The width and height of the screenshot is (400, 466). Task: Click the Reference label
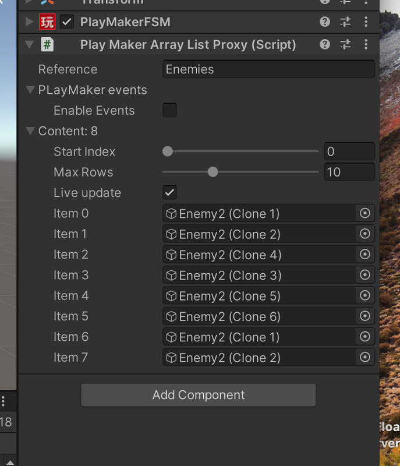(x=68, y=69)
